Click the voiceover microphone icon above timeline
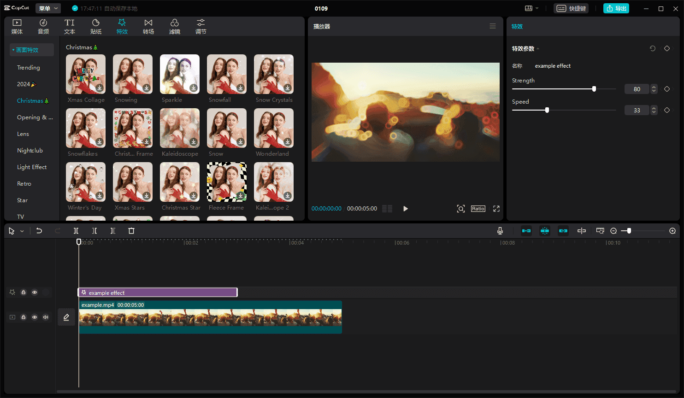The height and width of the screenshot is (398, 684). (x=500, y=230)
